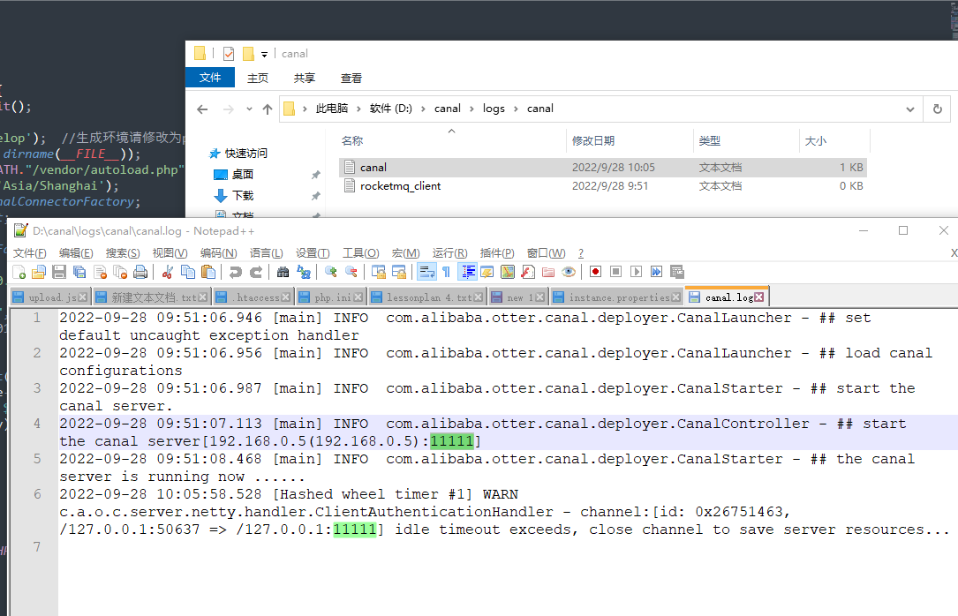Toggle file monitoring eye icon

click(569, 273)
